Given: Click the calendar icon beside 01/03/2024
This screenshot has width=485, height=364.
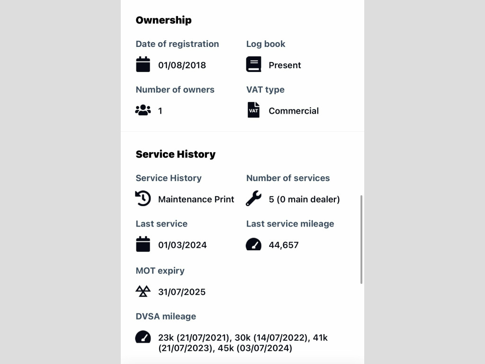Looking at the screenshot, I should point(143,244).
